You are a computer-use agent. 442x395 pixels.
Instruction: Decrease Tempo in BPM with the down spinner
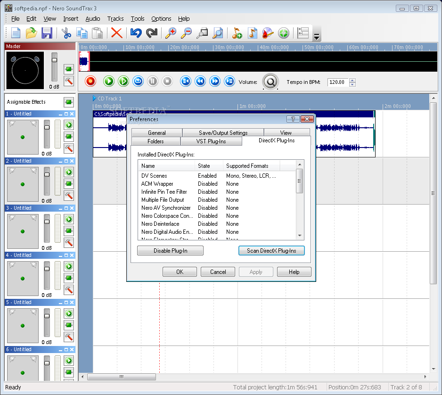[352, 84]
